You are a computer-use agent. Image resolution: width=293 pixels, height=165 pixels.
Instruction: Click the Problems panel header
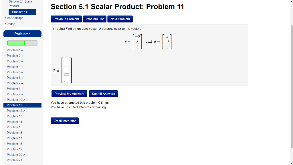22,34
